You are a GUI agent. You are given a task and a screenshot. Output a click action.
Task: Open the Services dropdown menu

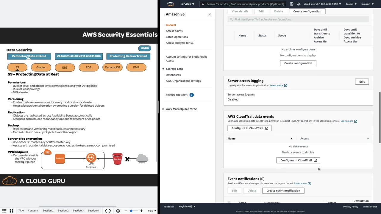coord(187,4)
